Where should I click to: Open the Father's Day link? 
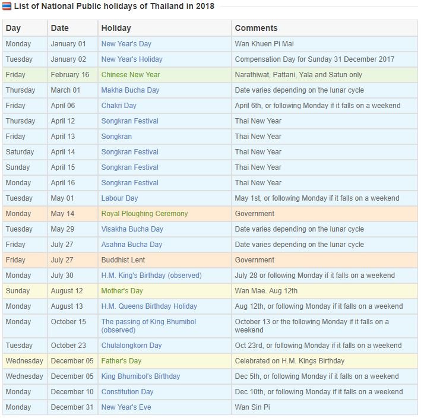coord(121,361)
